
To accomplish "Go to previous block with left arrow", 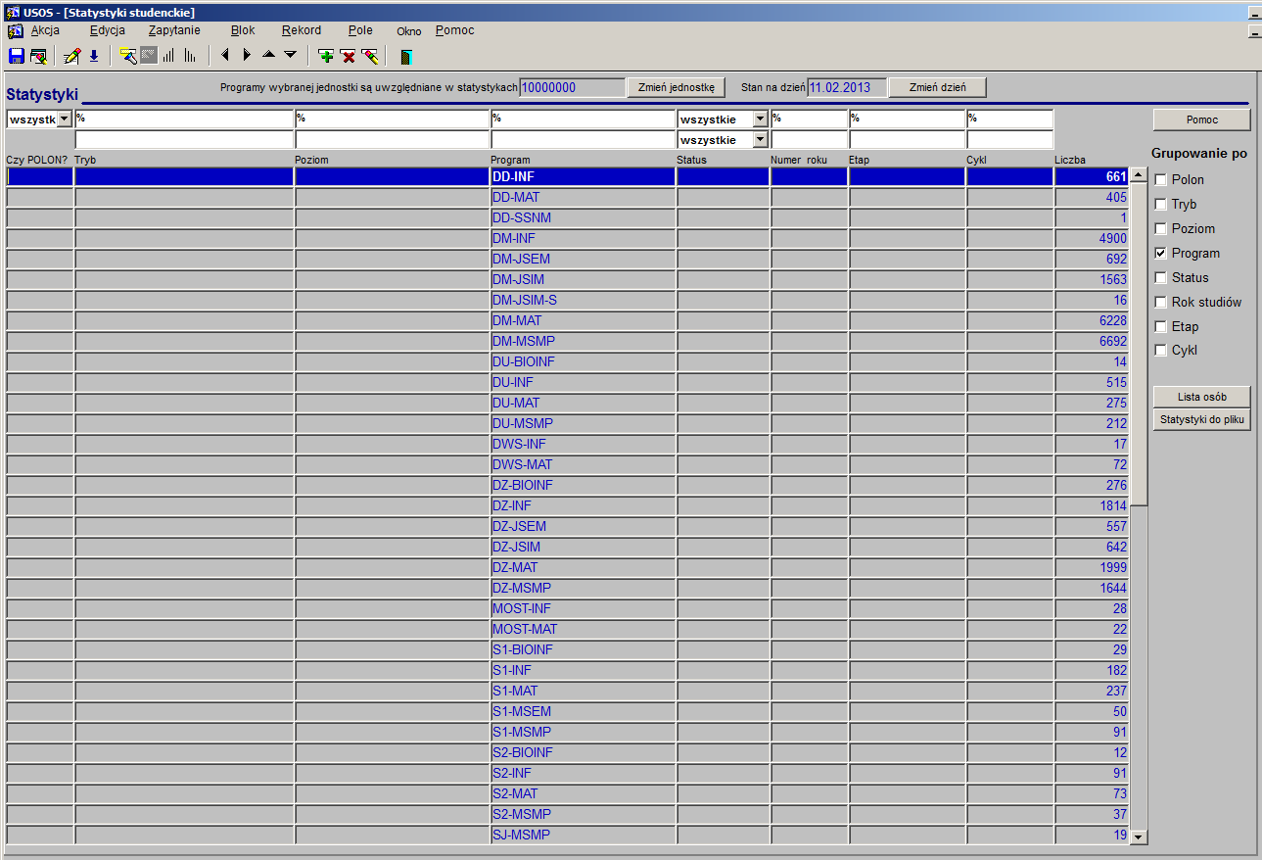I will (x=225, y=55).
